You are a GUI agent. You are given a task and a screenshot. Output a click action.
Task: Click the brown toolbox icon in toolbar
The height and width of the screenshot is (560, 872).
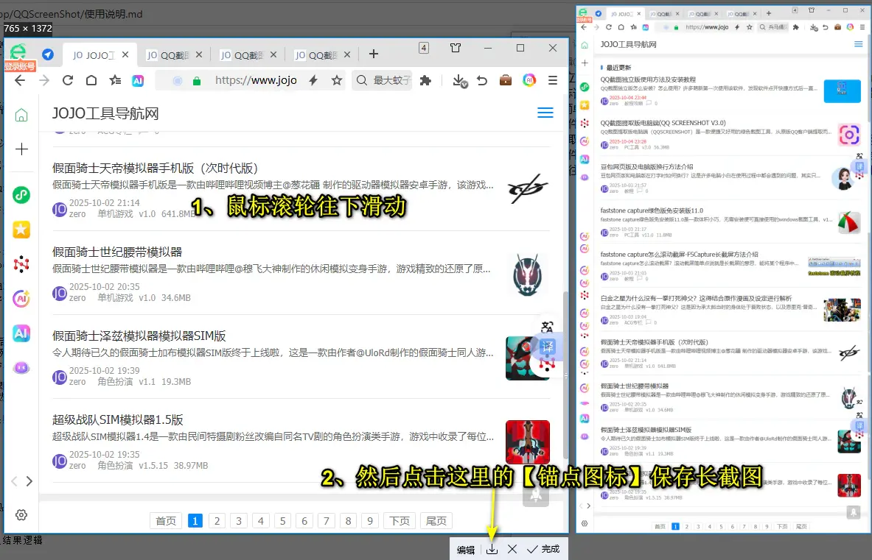[x=506, y=81]
